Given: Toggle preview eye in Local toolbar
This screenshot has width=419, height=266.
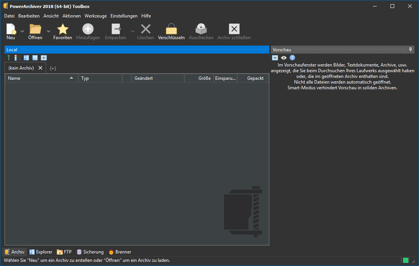Looking at the screenshot, I should point(44,58).
